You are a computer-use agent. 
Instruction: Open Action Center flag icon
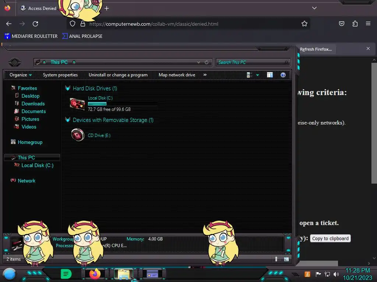pos(318,274)
